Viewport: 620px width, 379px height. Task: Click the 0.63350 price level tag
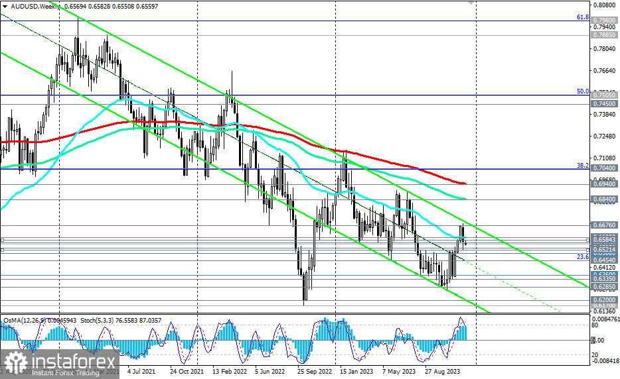coord(604,279)
